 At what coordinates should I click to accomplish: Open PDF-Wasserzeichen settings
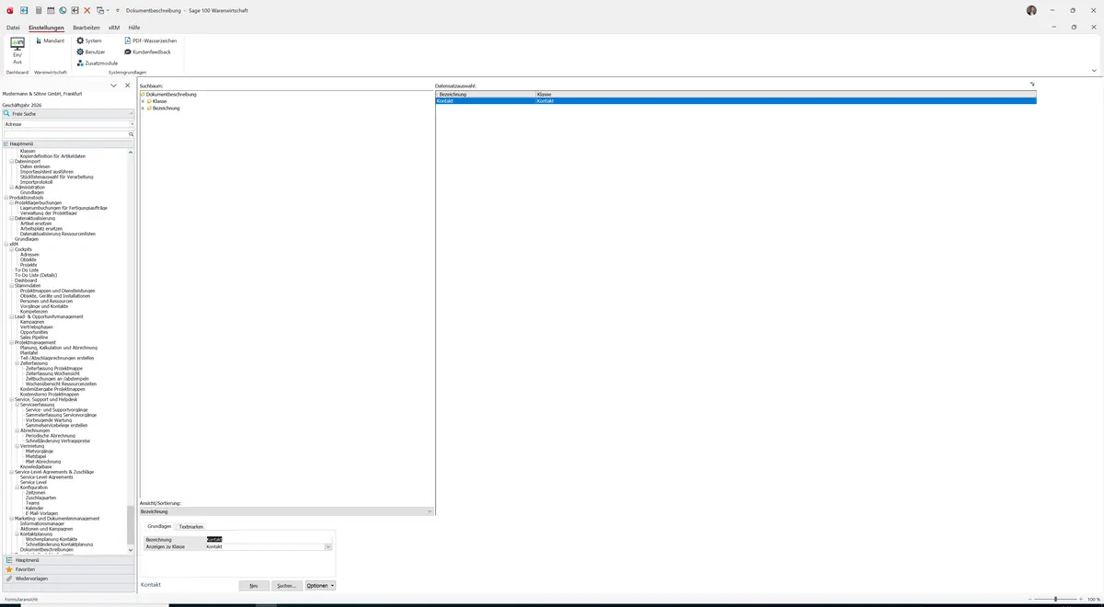coord(151,40)
